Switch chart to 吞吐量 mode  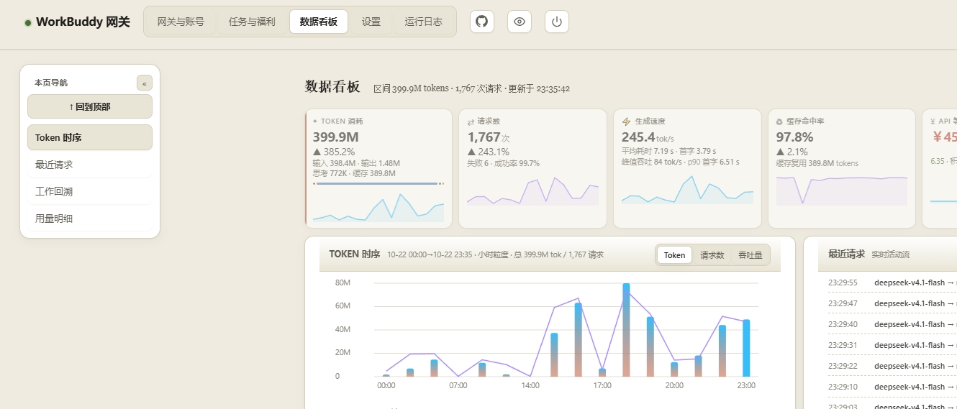pos(750,255)
